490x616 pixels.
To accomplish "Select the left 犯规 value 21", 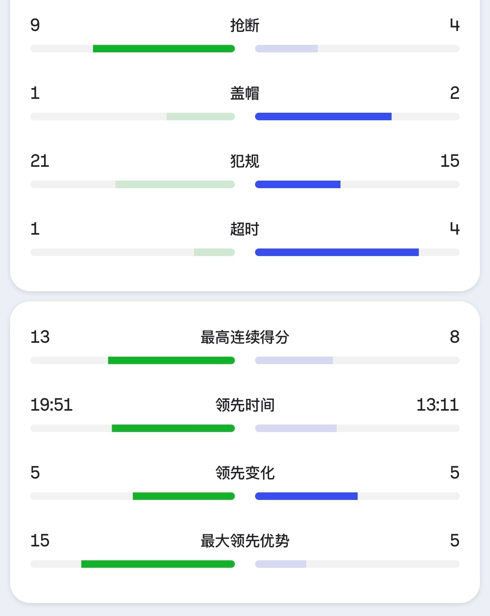I will tap(40, 161).
